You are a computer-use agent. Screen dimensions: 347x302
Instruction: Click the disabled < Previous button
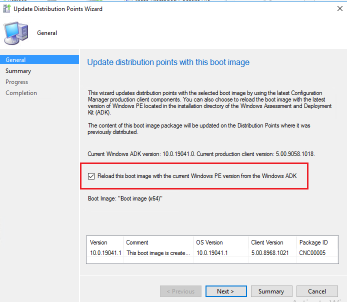tap(180, 291)
